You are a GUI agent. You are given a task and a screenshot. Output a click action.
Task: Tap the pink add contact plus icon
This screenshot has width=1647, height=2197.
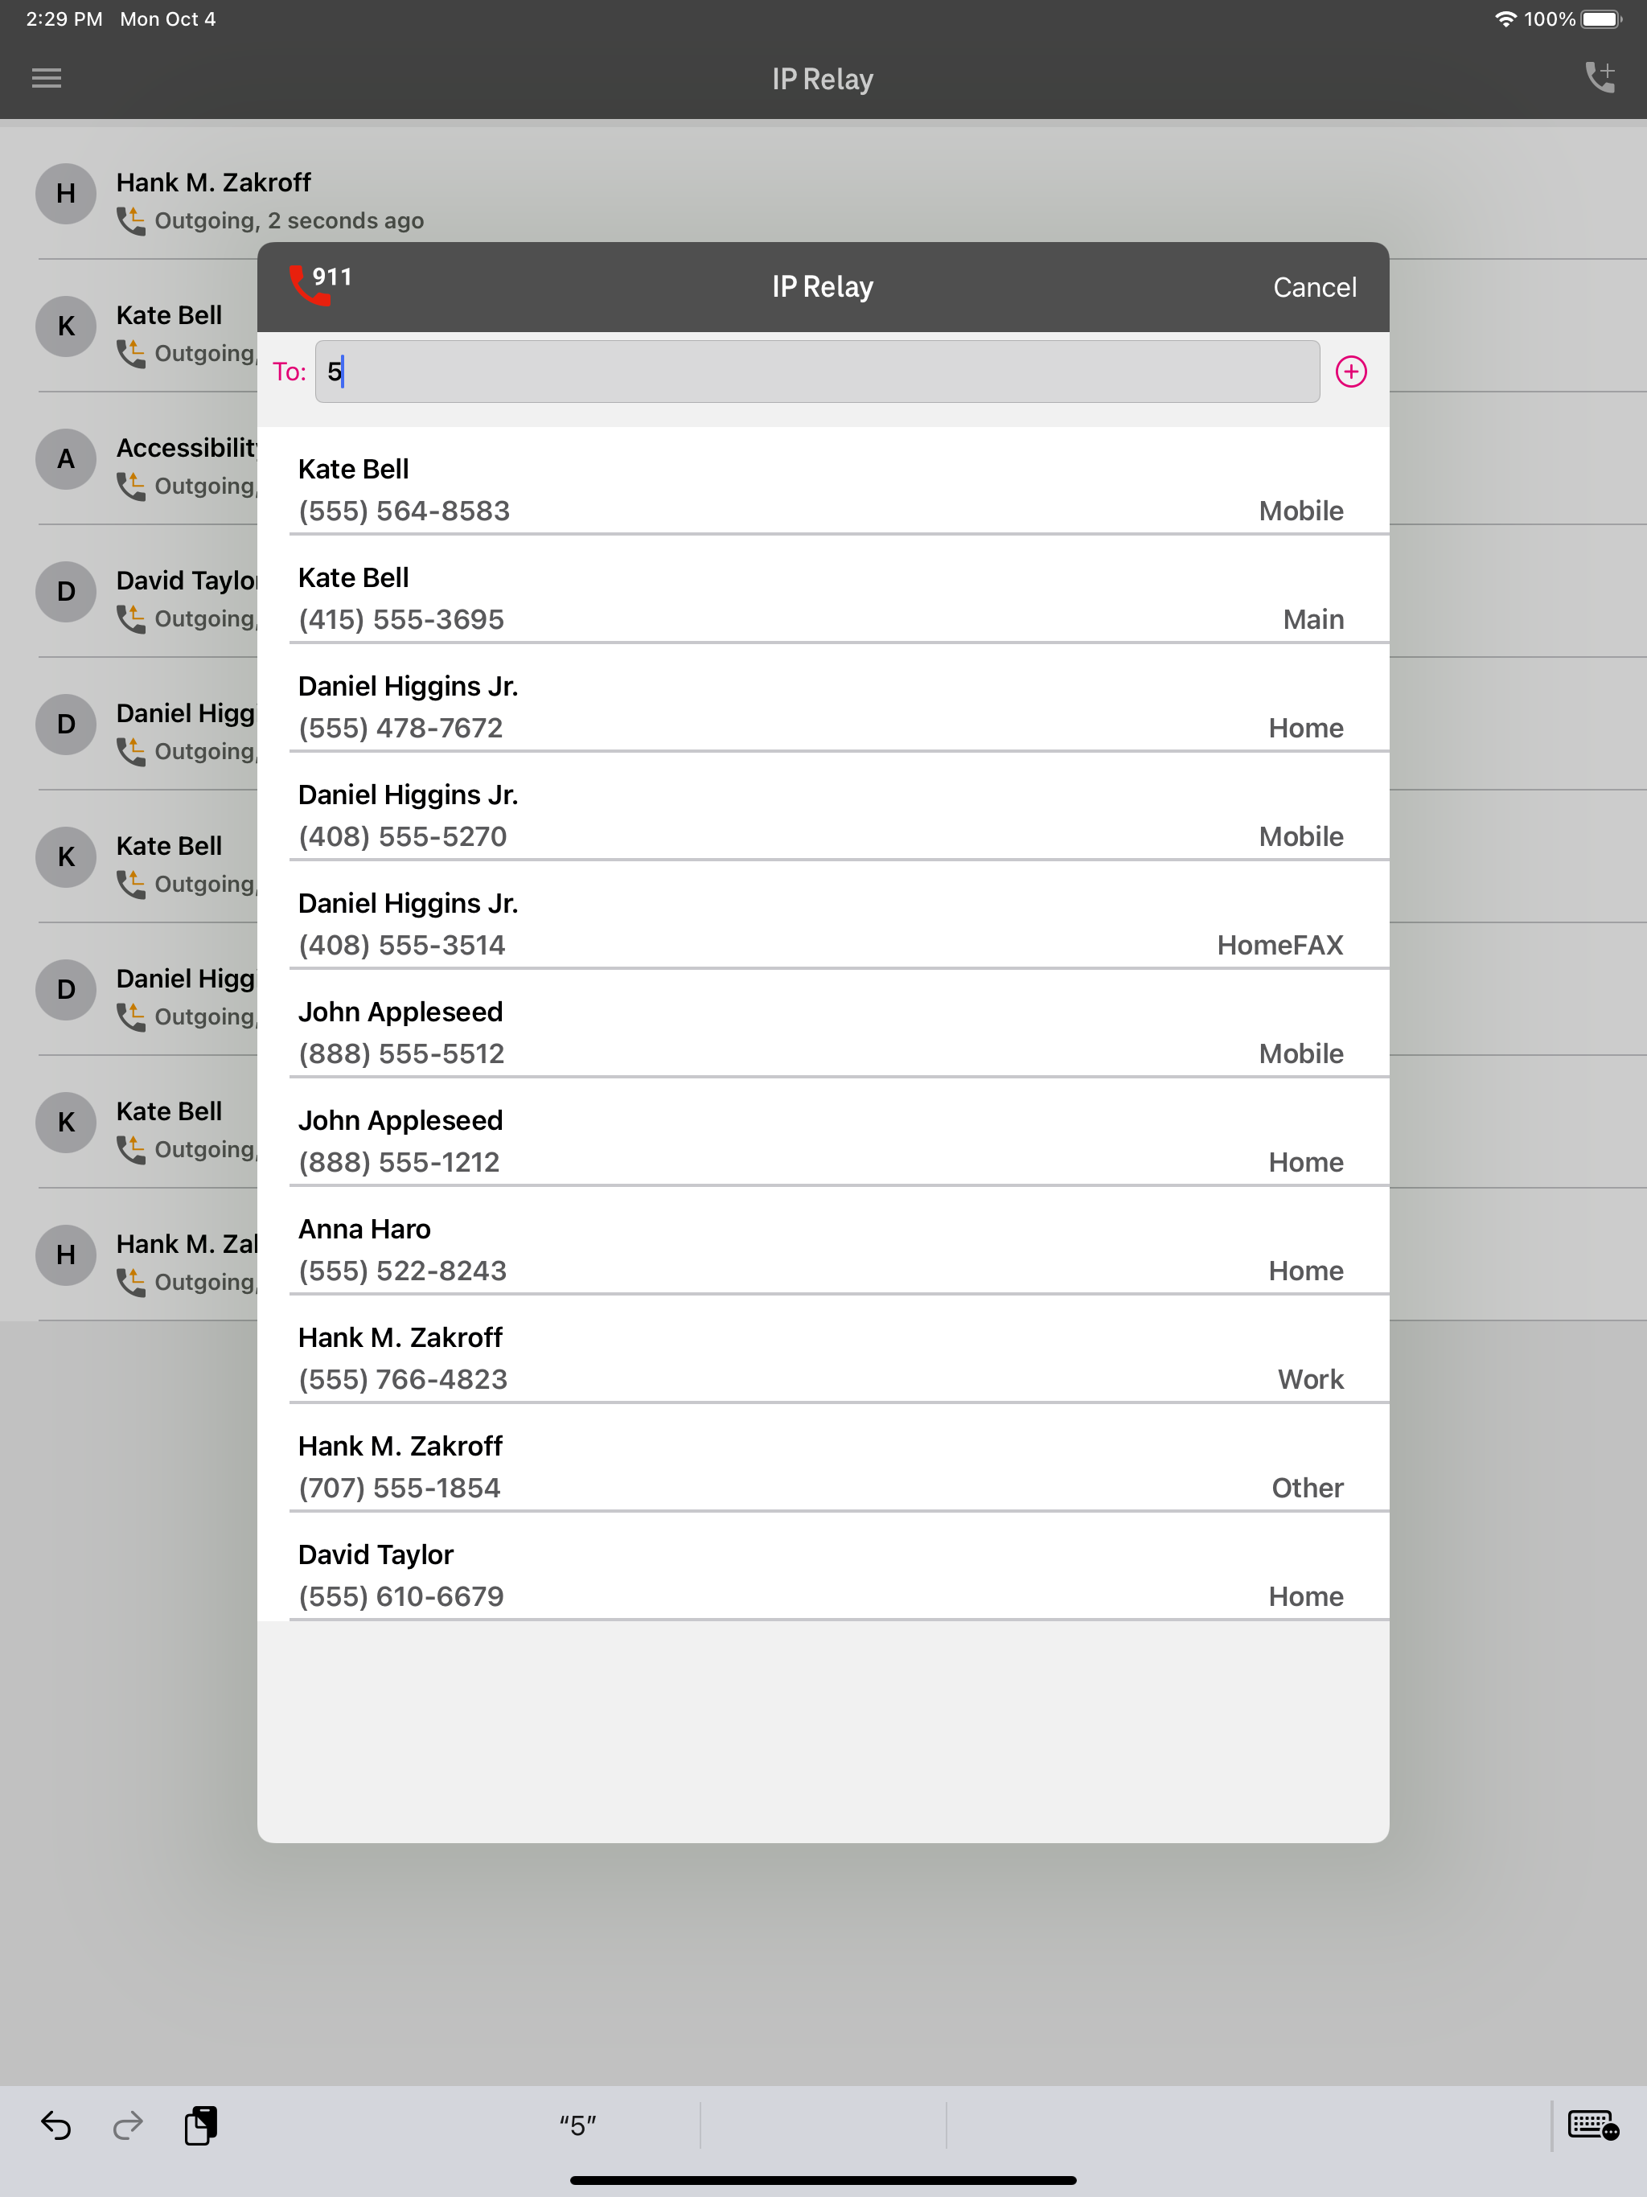click(x=1350, y=372)
